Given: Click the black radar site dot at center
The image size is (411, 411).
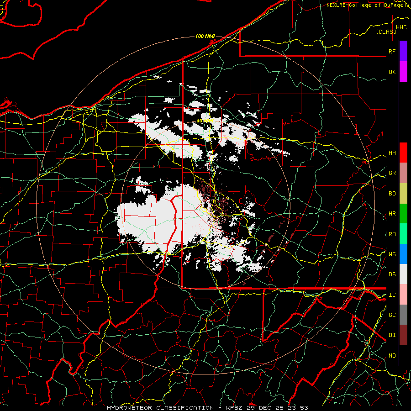Looking at the screenshot, I should click(x=206, y=205).
